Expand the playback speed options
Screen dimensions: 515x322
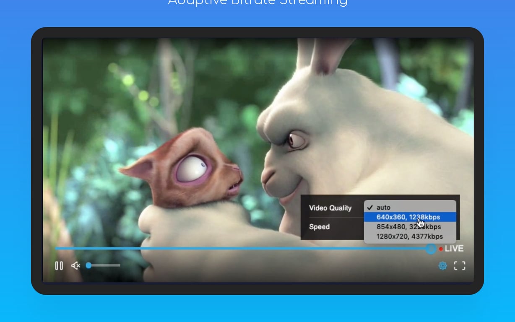tap(319, 227)
